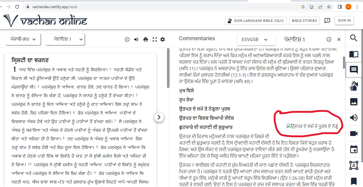Print the current chapter using printer icon
Viewport: 363px width, 187px height.
click(146, 39)
